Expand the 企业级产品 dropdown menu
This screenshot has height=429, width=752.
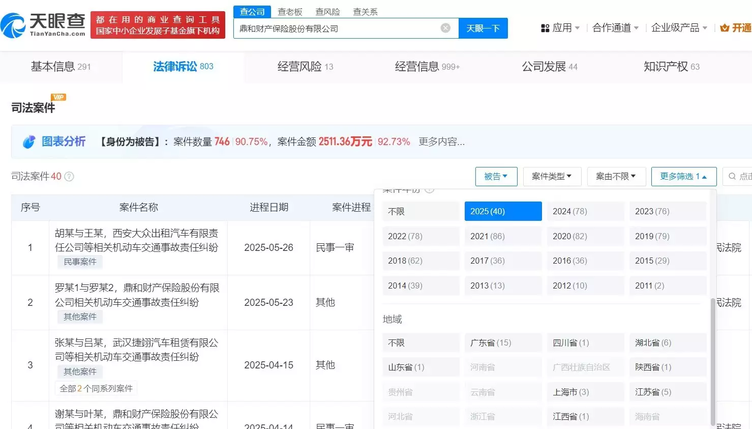pos(679,28)
